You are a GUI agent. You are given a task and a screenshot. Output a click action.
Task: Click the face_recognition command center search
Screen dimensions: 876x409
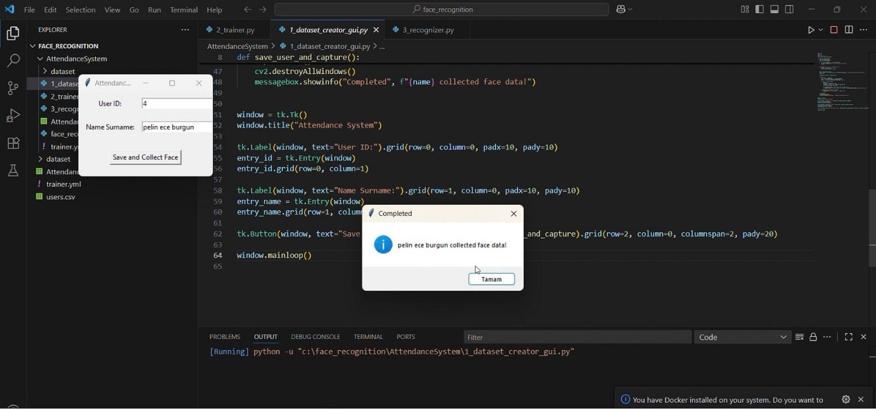click(441, 9)
